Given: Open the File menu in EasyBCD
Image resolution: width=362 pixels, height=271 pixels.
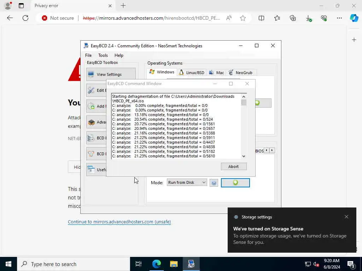Looking at the screenshot, I should point(88,55).
